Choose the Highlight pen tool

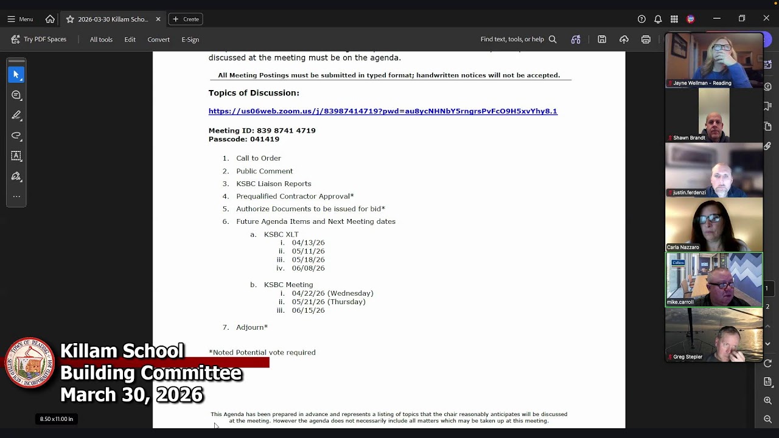point(16,115)
